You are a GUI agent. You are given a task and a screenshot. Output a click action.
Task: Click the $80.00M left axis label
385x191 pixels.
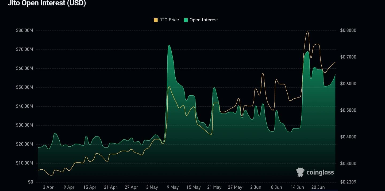click(24, 30)
